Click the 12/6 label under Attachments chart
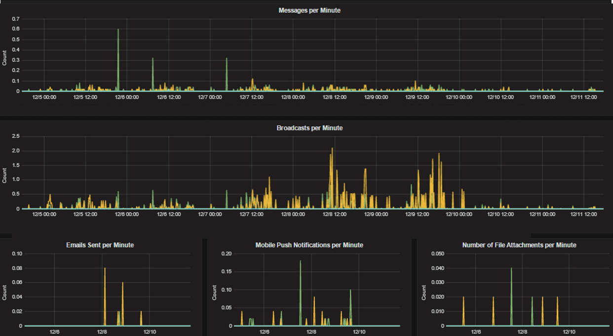The height and width of the screenshot is (336, 613). coord(476,332)
